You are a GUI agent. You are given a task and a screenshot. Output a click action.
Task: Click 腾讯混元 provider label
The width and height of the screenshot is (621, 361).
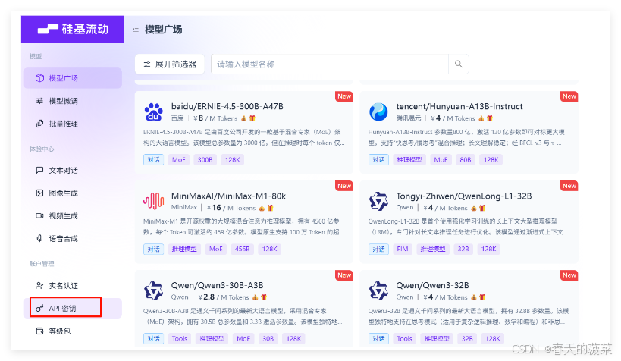409,118
